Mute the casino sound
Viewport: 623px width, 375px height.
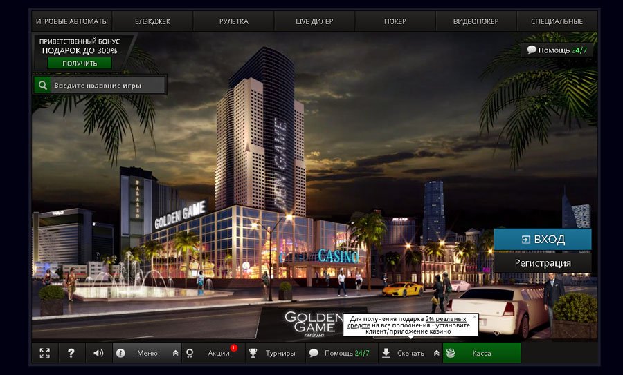(x=99, y=353)
